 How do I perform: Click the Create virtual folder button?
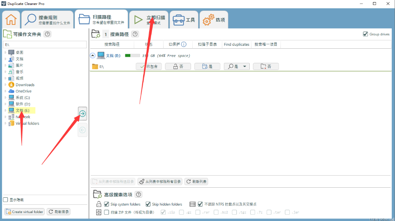point(25,212)
